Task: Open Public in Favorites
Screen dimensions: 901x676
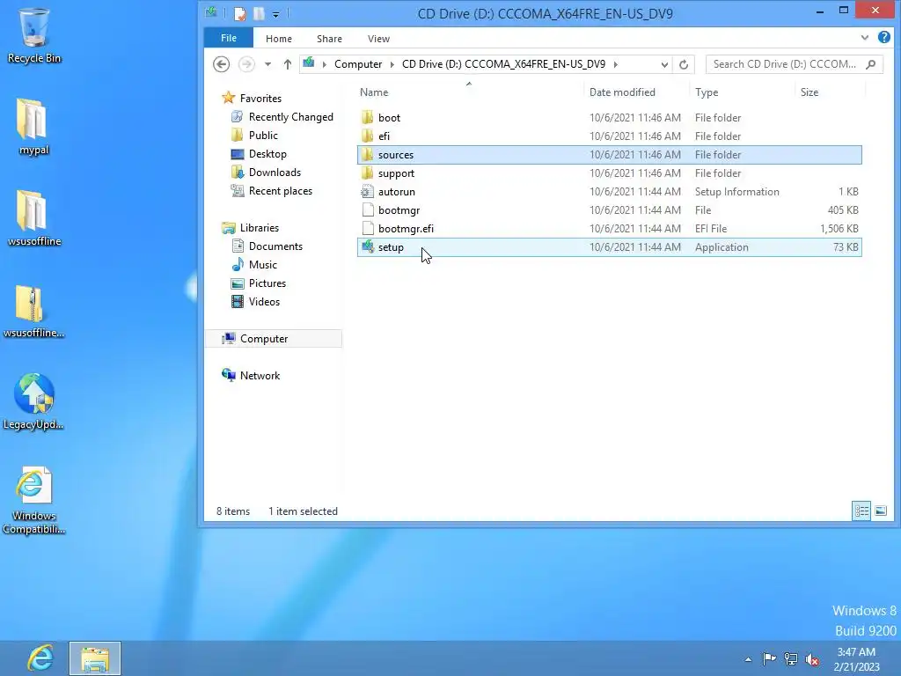Action: coord(263,135)
